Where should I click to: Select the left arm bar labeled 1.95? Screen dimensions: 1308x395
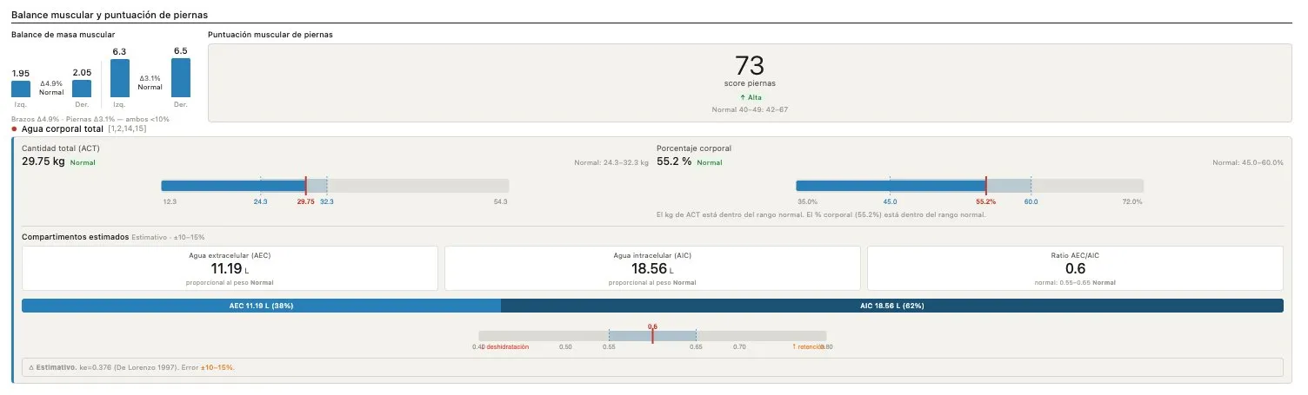(21, 89)
